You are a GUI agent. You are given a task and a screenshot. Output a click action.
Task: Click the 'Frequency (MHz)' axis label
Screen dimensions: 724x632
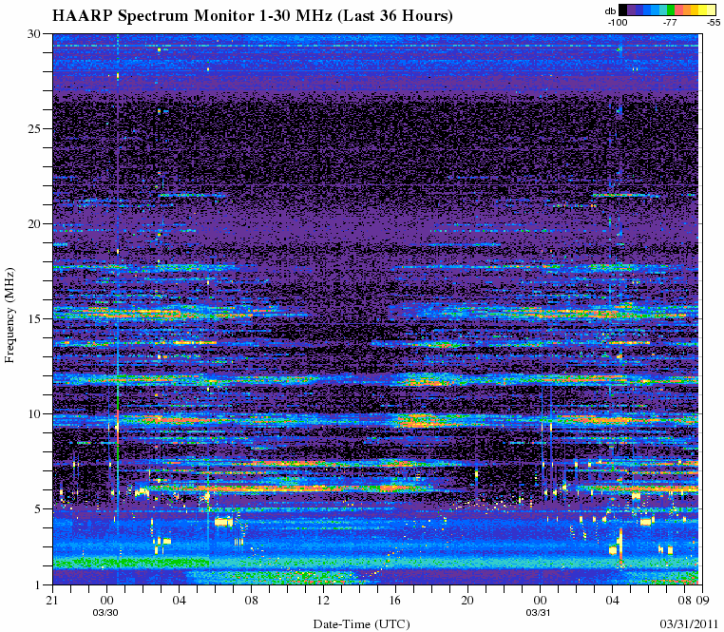tap(10, 316)
